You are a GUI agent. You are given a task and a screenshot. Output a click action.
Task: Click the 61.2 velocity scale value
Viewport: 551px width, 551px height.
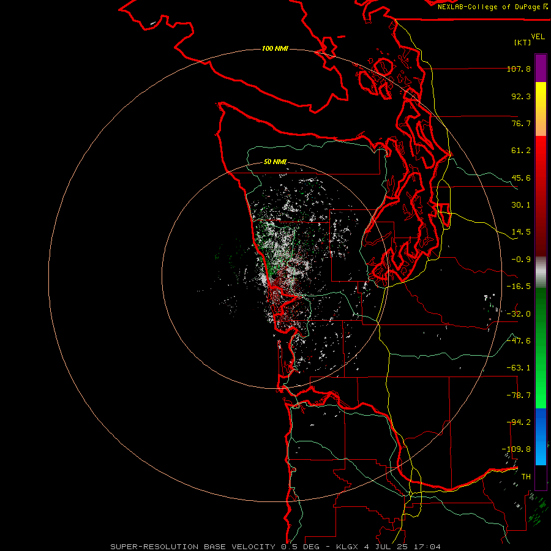[521, 151]
